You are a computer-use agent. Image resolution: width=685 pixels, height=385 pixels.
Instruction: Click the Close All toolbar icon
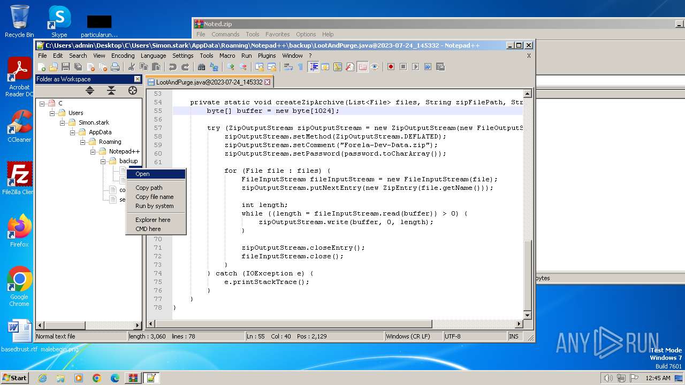click(x=103, y=67)
